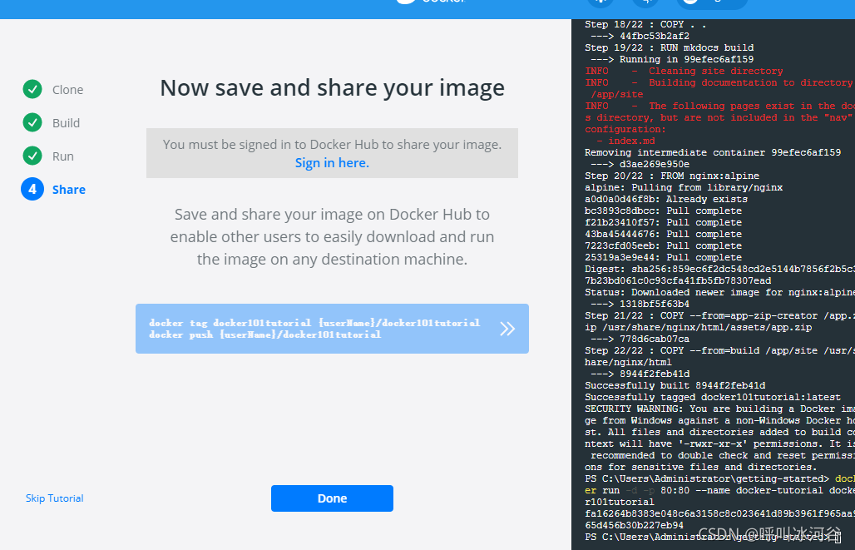Click the terminal line '---> 1318bf5f63b4'
The image size is (855, 550).
(640, 304)
